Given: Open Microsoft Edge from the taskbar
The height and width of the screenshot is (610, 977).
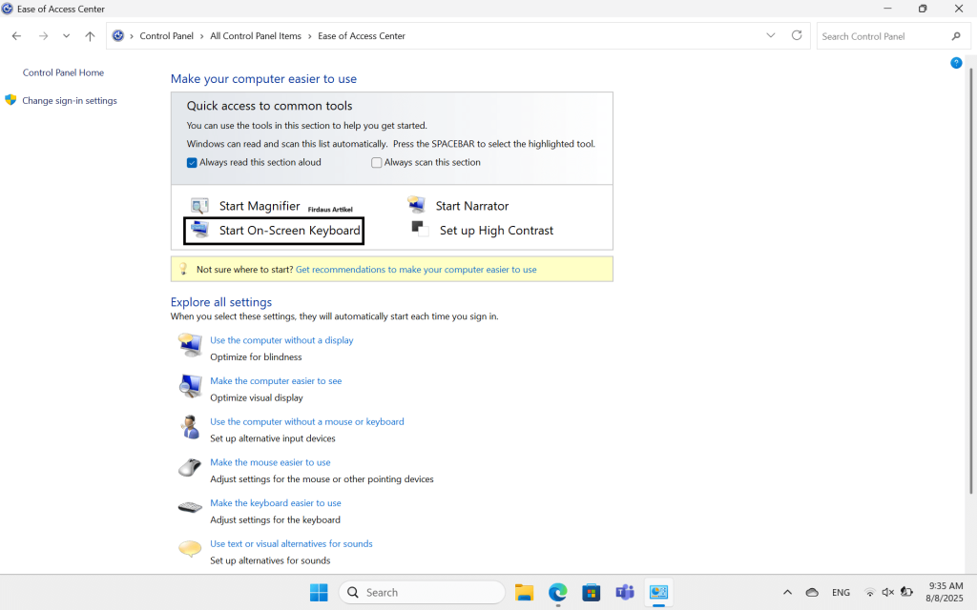Looking at the screenshot, I should [557, 592].
